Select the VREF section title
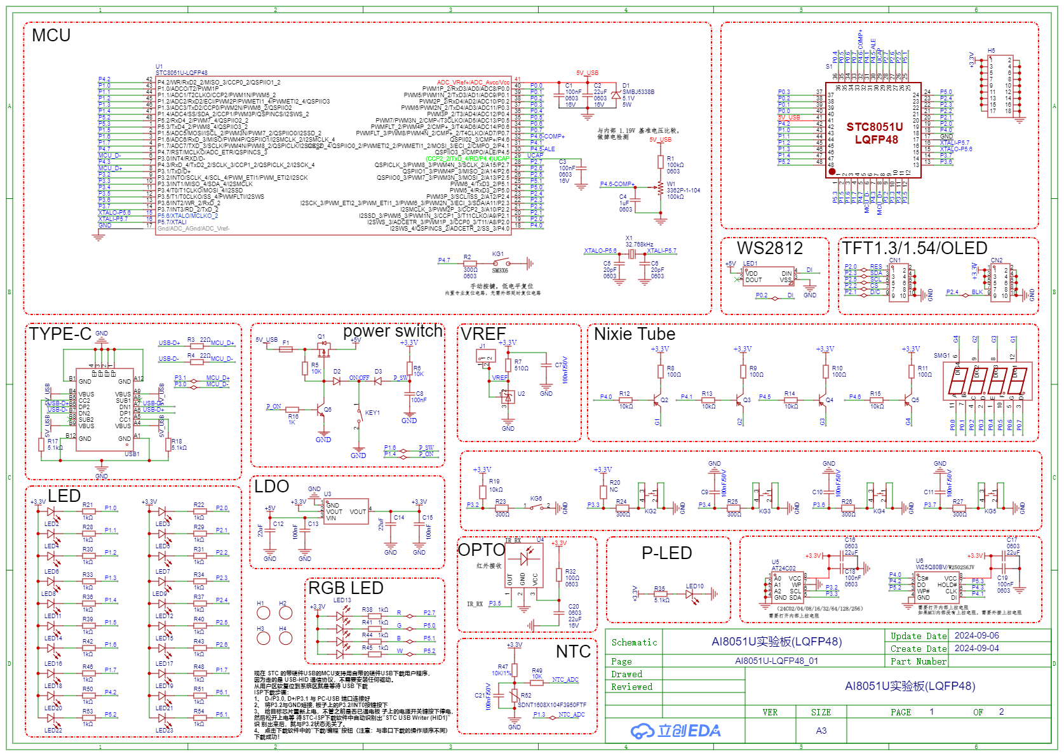Viewport: 1064px width, 756px height. (483, 334)
